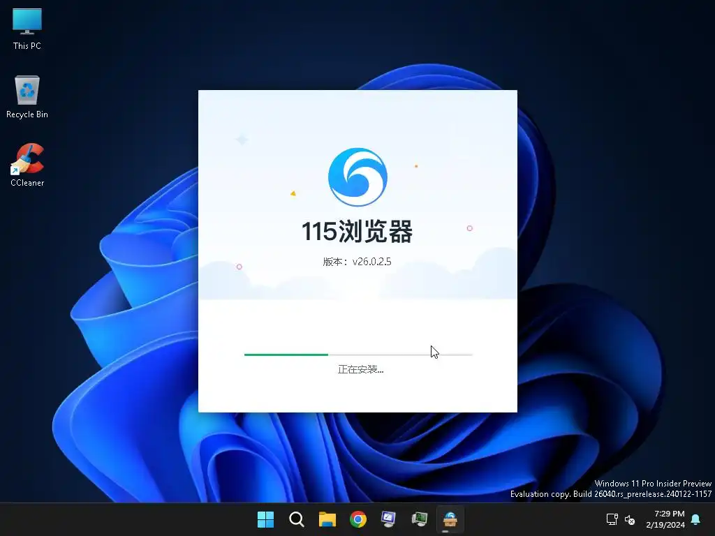
Task: Select the 115 installer taskbar icon
Action: pyautogui.click(x=450, y=519)
